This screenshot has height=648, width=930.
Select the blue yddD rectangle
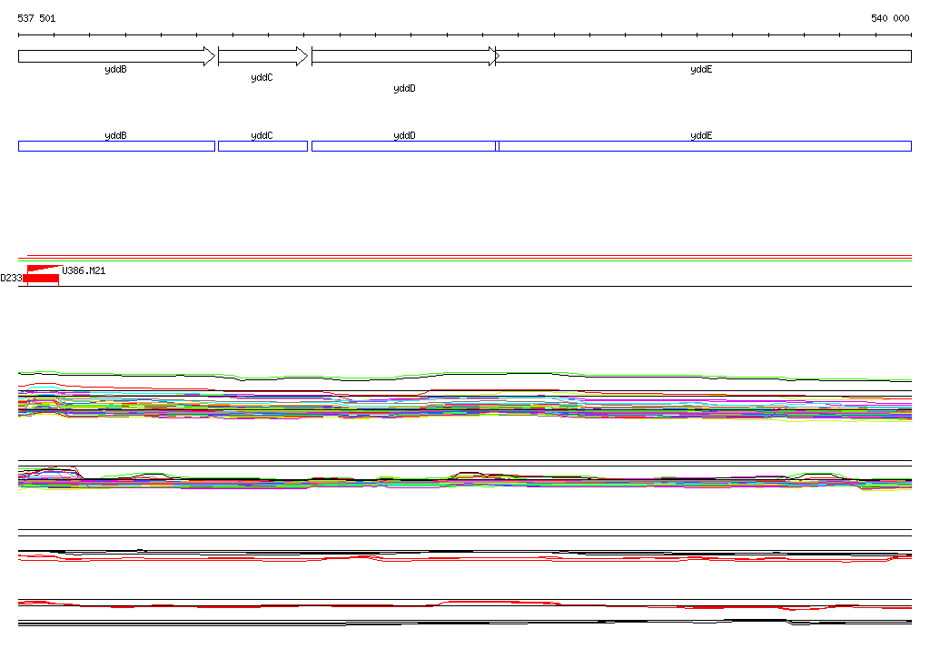point(405,146)
